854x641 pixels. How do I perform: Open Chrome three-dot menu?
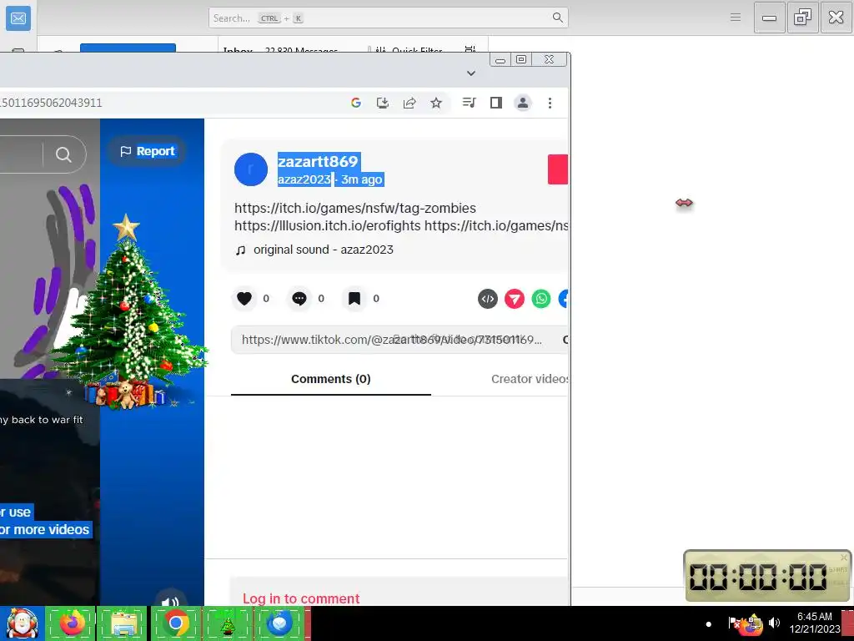(x=550, y=103)
